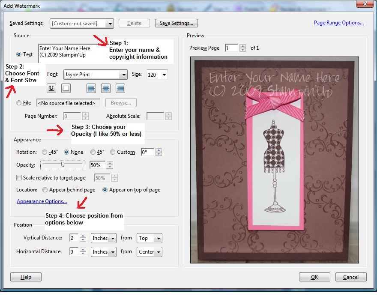
Task: Click the disabled Delete button
Action: pos(134,23)
